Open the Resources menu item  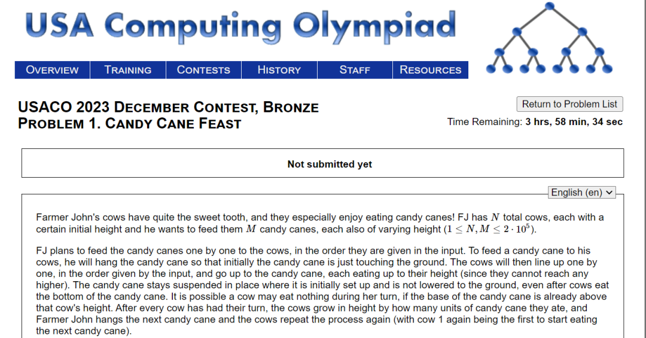(x=431, y=70)
